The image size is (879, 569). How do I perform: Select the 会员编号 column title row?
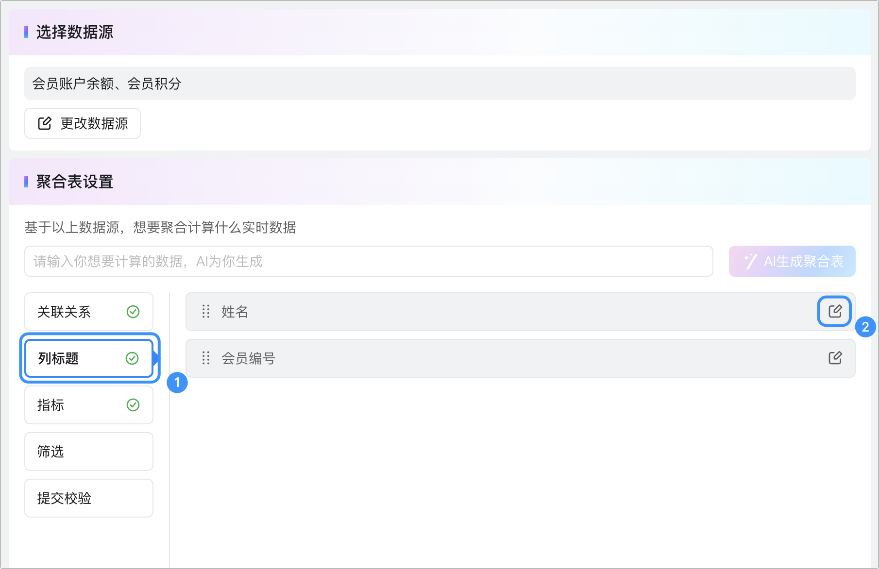click(520, 358)
